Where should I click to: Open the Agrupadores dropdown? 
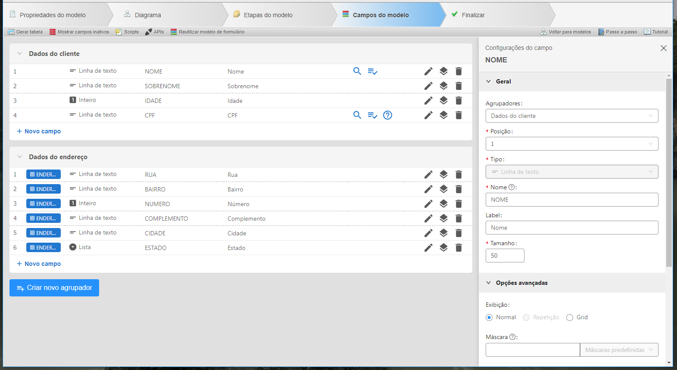[572, 116]
